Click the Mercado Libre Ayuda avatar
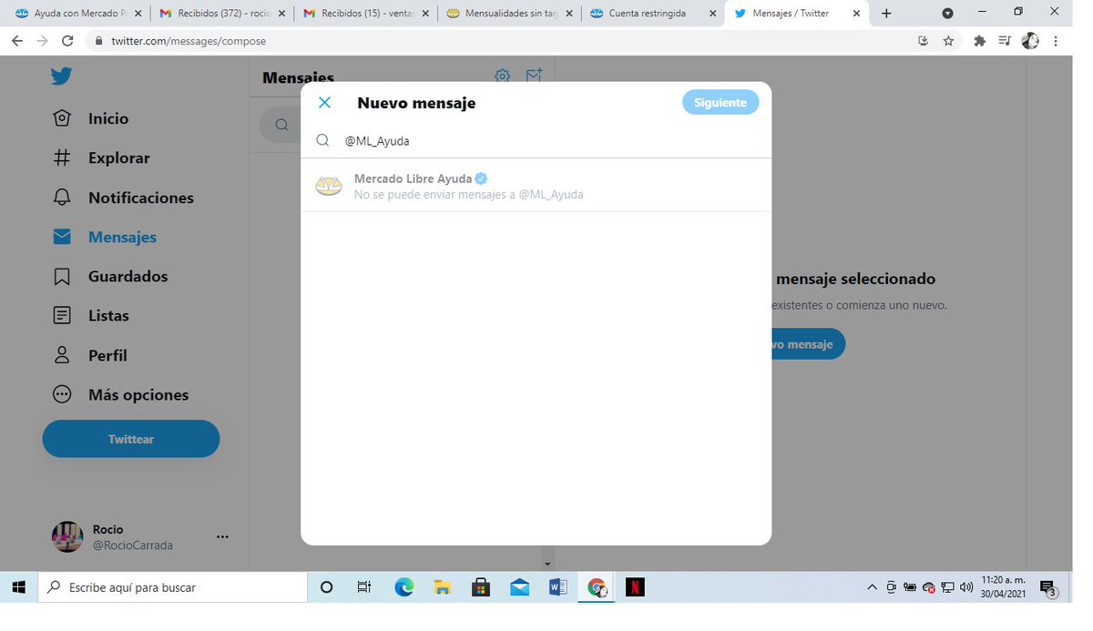This screenshot has width=1093, height=631. 328,186
